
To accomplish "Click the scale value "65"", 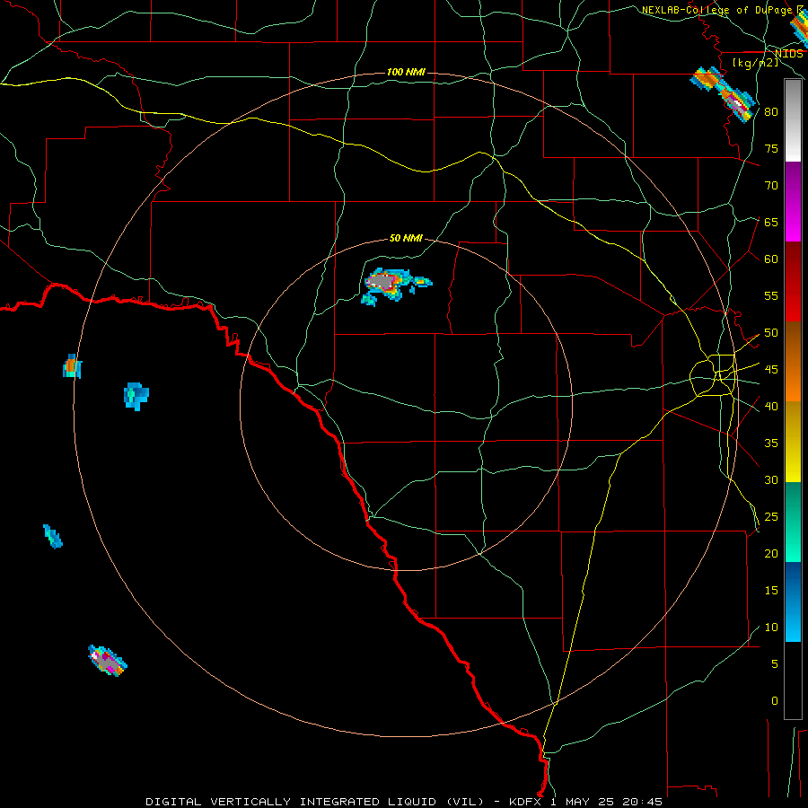I will click(771, 222).
